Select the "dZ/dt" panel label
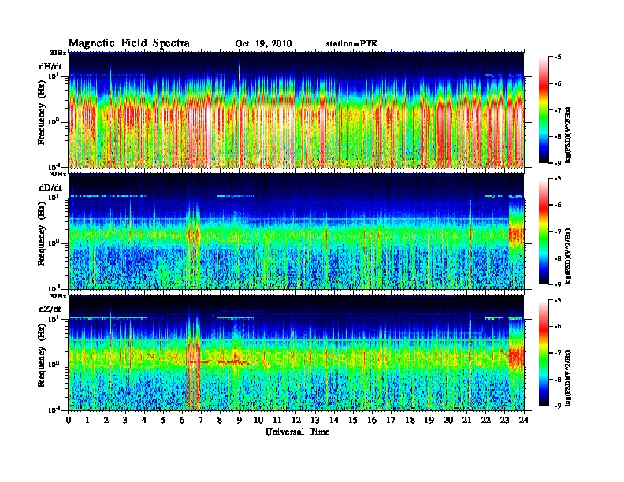The width and height of the screenshot is (624, 482). (x=50, y=309)
